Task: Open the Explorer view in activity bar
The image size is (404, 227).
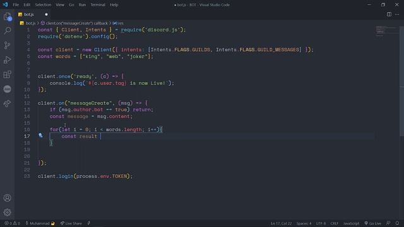Action: point(7,17)
